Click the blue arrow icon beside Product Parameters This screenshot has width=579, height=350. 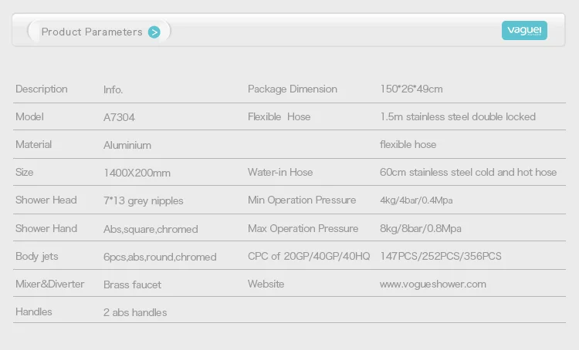click(x=154, y=32)
